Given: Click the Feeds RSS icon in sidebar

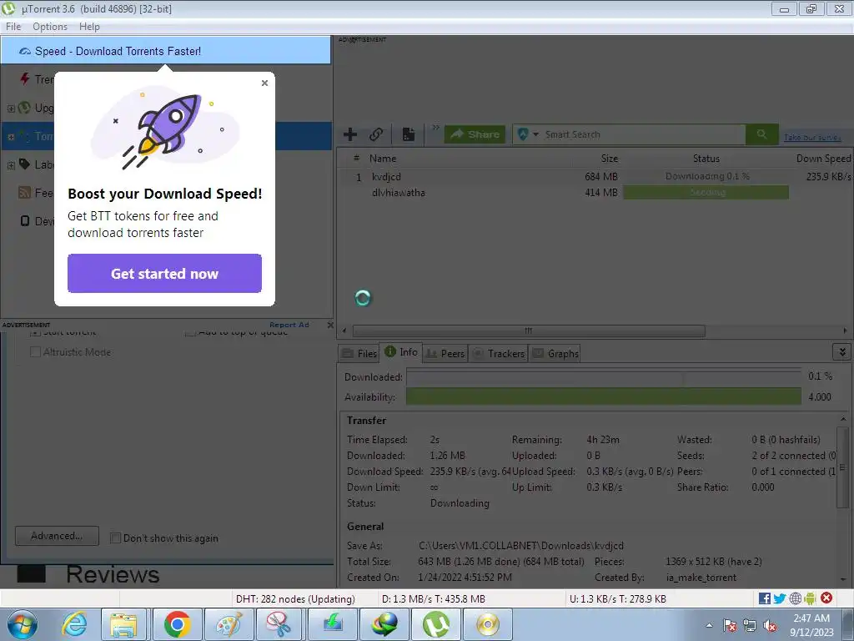Looking at the screenshot, I should 24,193.
